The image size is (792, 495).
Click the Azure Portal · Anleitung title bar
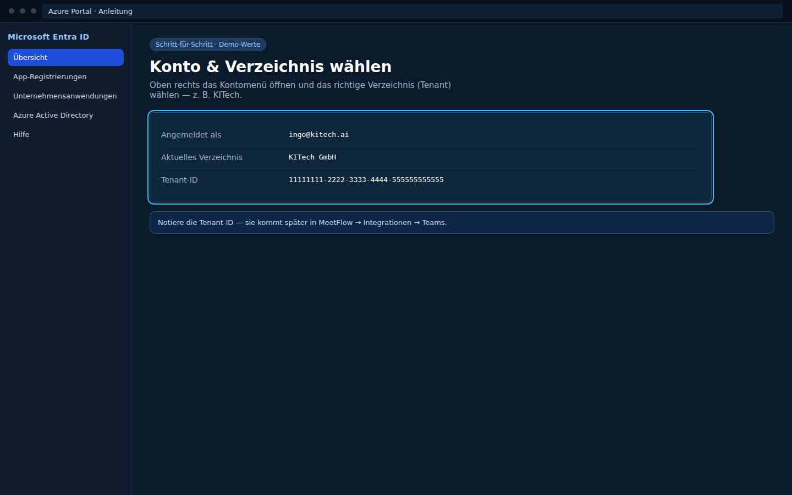[x=413, y=11]
